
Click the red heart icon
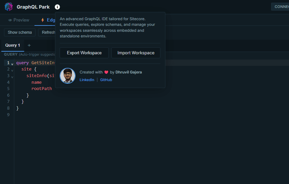click(x=106, y=72)
